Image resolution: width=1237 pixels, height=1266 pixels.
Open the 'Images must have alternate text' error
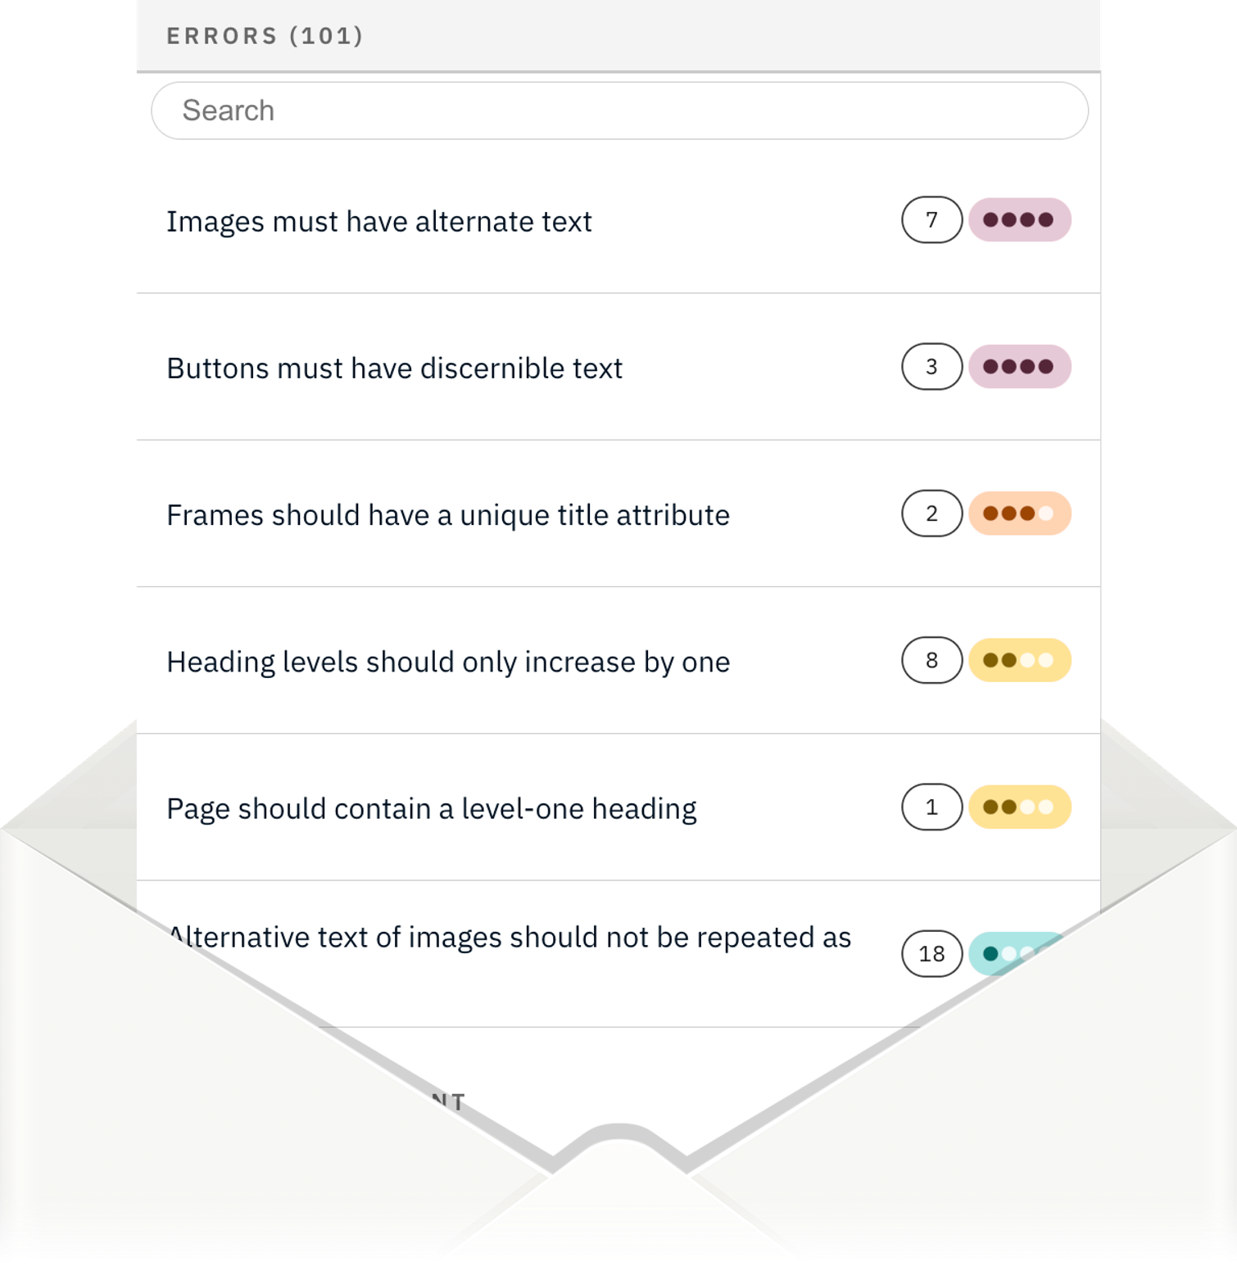pos(379,219)
